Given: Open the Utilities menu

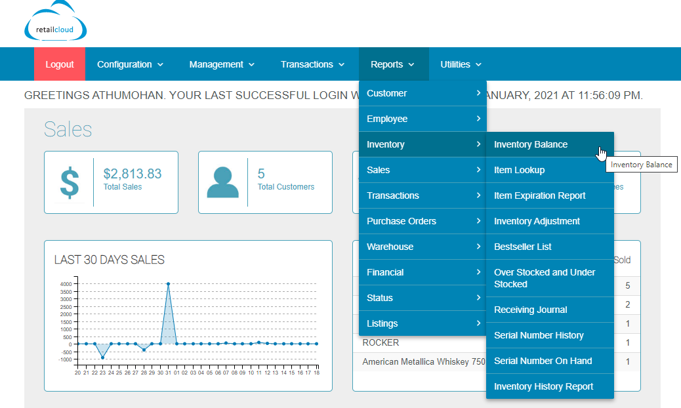Looking at the screenshot, I should coord(461,64).
